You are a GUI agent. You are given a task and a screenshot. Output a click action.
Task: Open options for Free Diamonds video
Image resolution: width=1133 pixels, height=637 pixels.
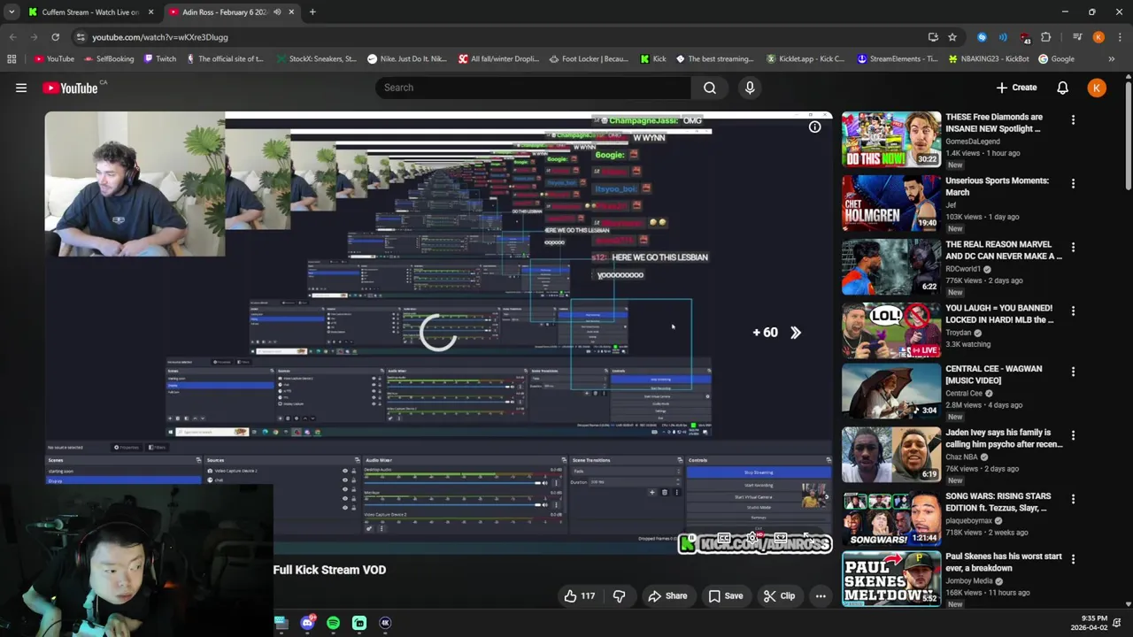tap(1073, 120)
